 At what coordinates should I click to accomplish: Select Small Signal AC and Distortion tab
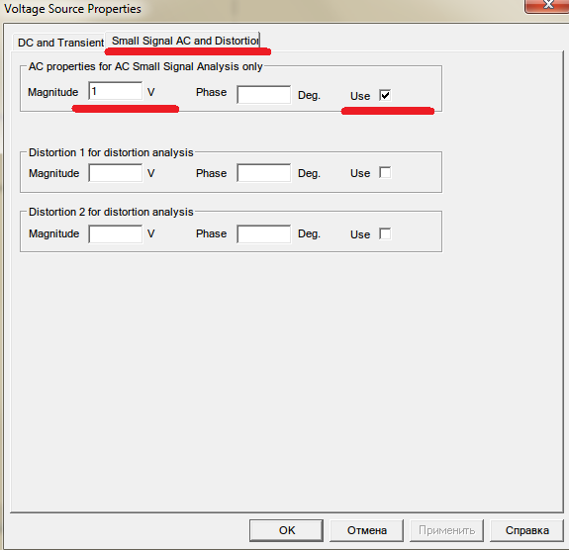click(183, 41)
